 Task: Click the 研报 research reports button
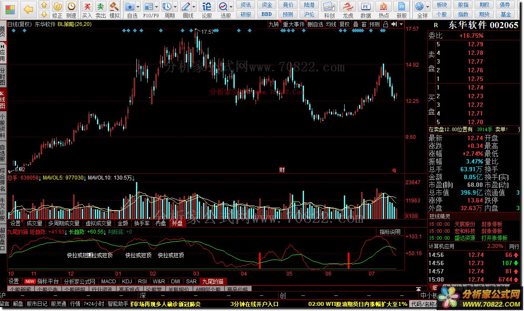[x=246, y=14]
